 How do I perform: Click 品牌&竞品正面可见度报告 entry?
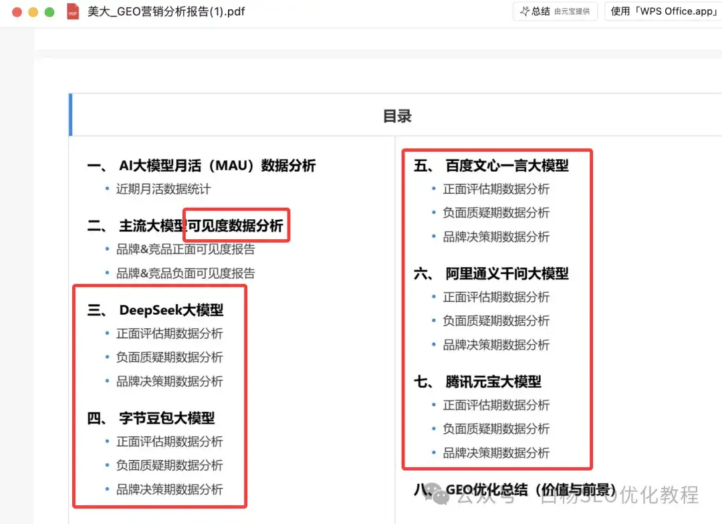point(186,249)
